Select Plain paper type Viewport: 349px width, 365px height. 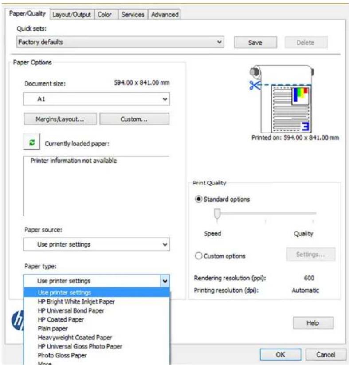(x=97, y=329)
